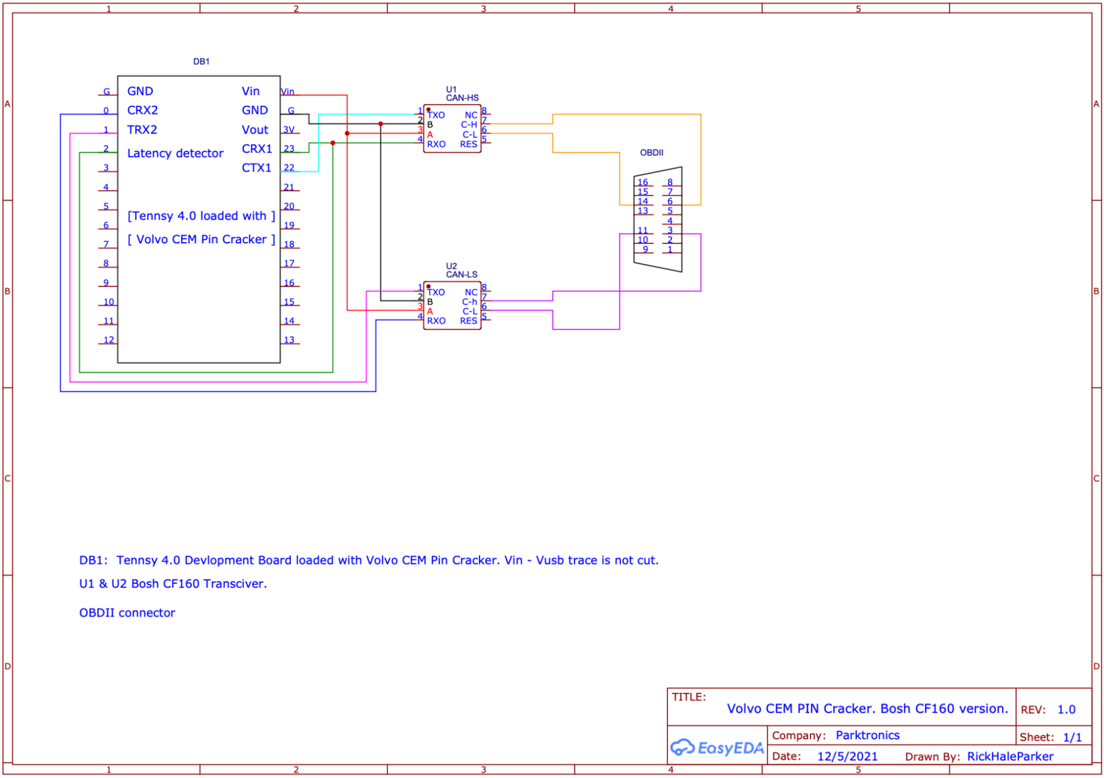Viewport: 1104px width, 778px height.
Task: Click the Tennsy 4.0 loaded with text
Action: tap(201, 216)
